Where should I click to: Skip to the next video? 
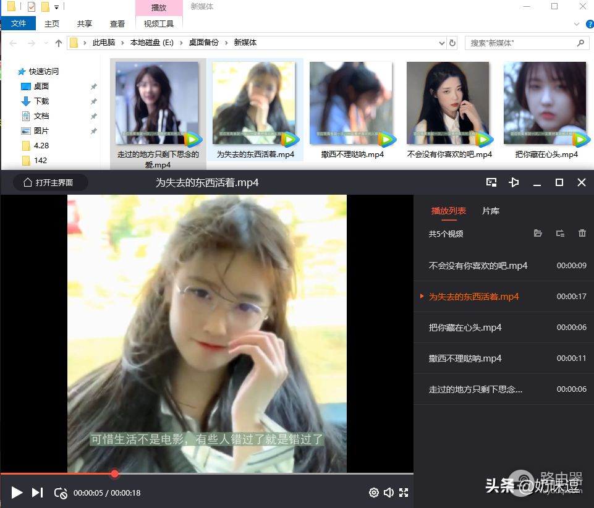pos(37,493)
